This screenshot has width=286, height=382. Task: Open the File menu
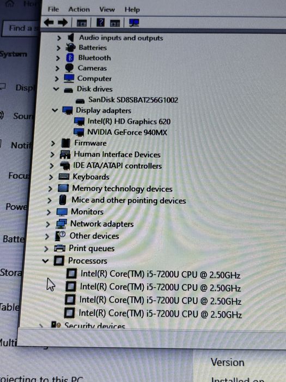(53, 9)
